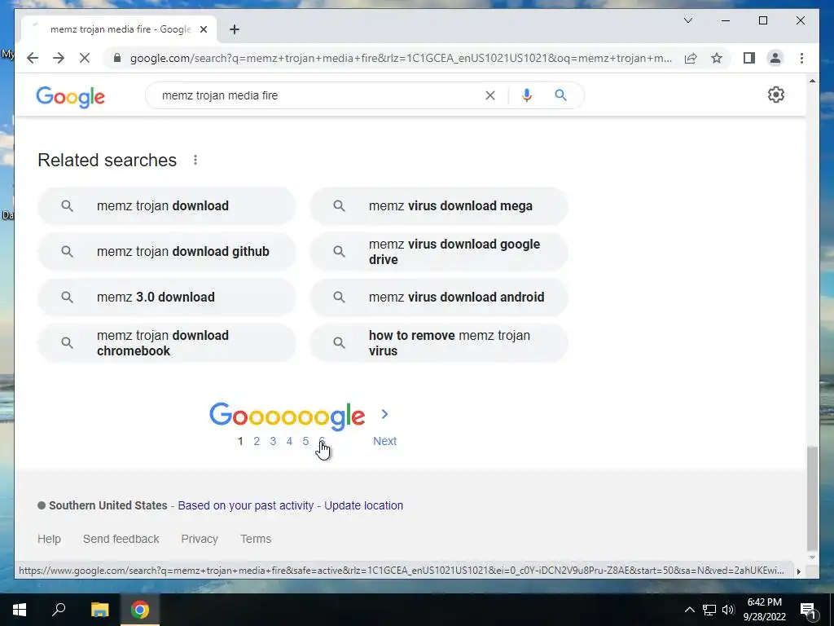
Task: Click Chrome icon in taskbar
Action: coord(140,610)
